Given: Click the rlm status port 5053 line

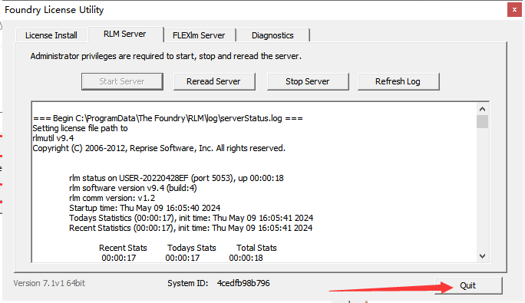Looking at the screenshot, I should click(177, 178).
